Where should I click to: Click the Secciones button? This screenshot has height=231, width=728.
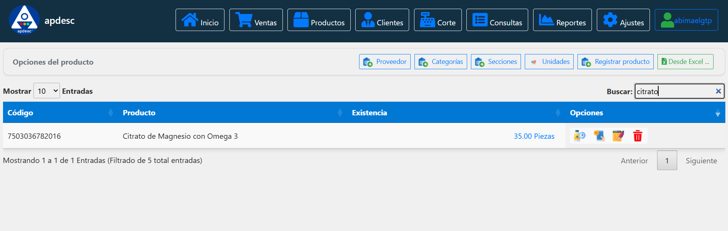(496, 62)
